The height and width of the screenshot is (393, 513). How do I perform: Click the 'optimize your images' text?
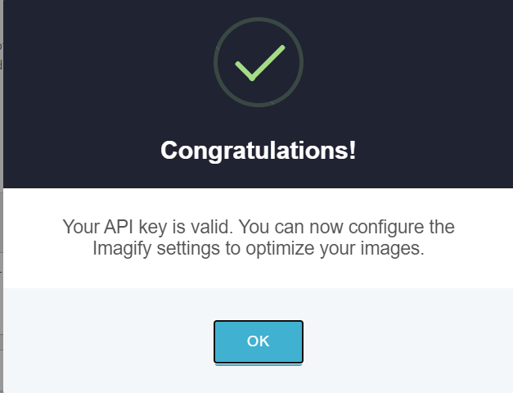[x=335, y=248]
